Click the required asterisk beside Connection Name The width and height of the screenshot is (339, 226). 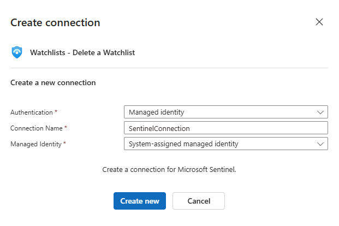66,128
